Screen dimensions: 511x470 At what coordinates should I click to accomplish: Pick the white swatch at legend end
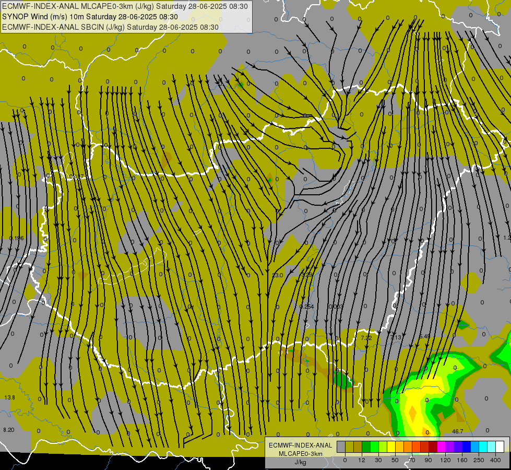(x=500, y=446)
